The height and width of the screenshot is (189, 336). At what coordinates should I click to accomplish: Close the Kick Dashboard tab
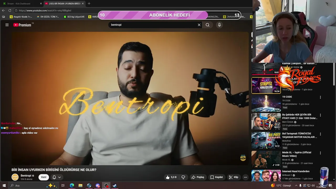point(41,4)
